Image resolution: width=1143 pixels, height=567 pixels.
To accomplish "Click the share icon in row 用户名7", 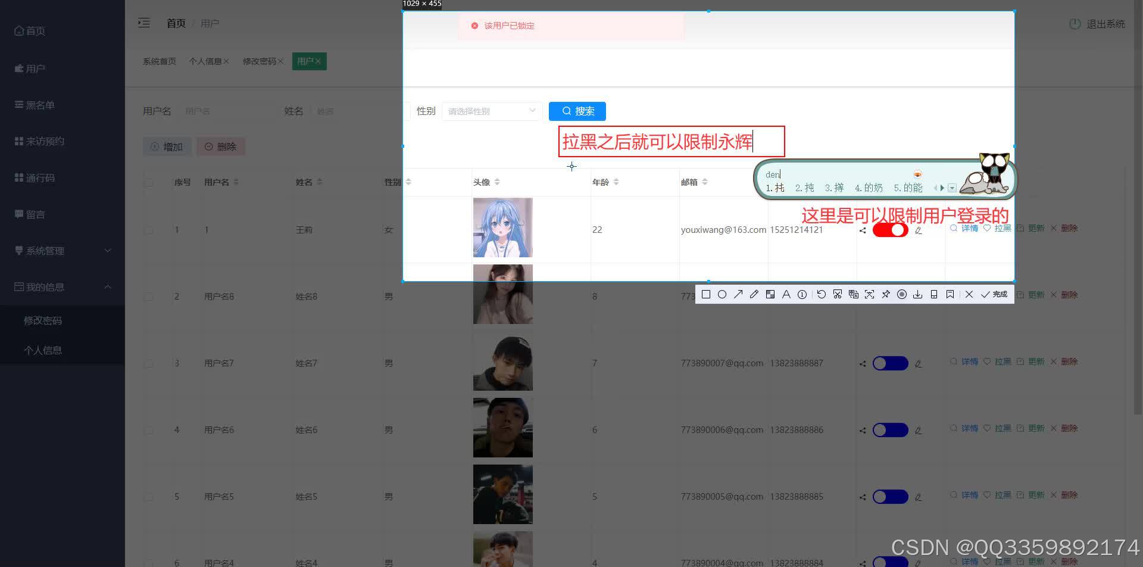I will pos(863,364).
